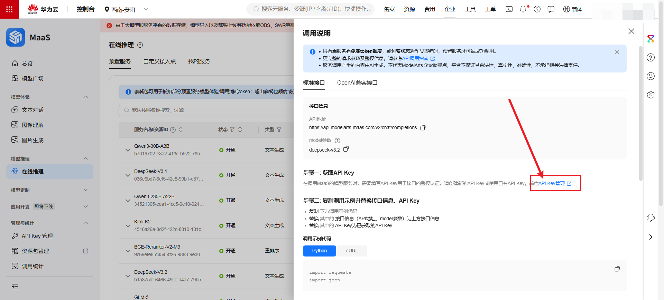Viewport: 664px width, 300px height.
Task: Close the blue info notice banner
Action: tap(617, 52)
